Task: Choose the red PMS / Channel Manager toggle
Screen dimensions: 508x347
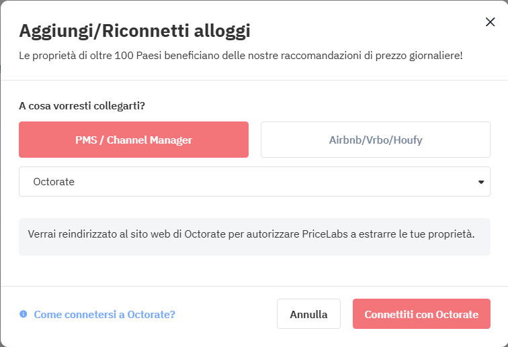Action: (x=134, y=140)
